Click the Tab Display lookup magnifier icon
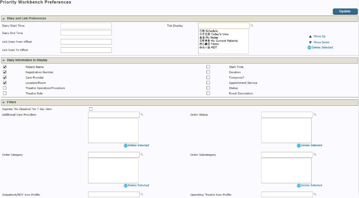 pos(252,26)
